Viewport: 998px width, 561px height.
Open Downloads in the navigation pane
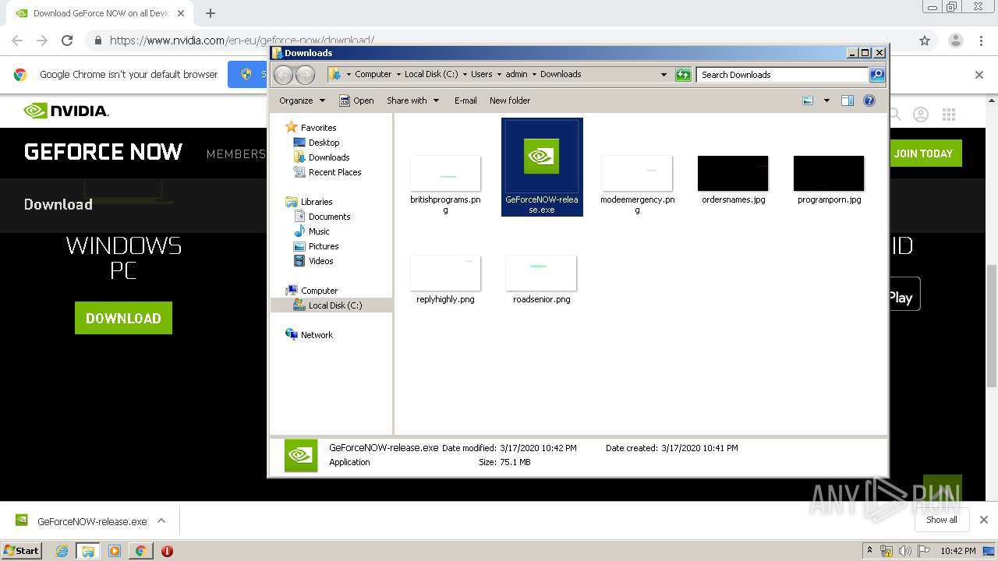[328, 157]
